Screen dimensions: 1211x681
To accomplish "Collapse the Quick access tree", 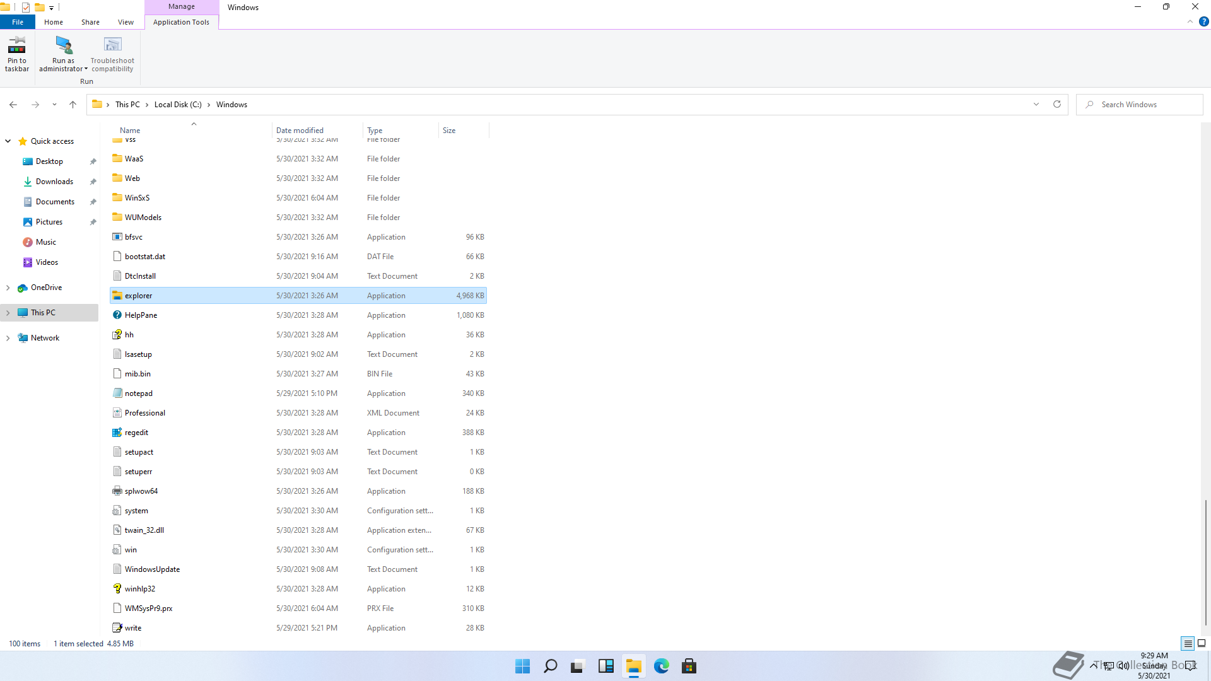I will 8,141.
